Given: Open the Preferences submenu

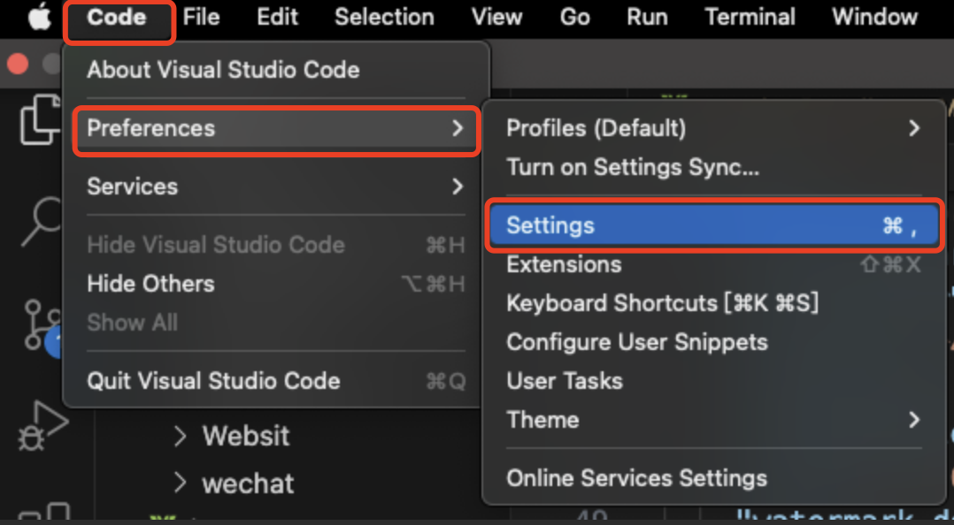Looking at the screenshot, I should (x=276, y=128).
